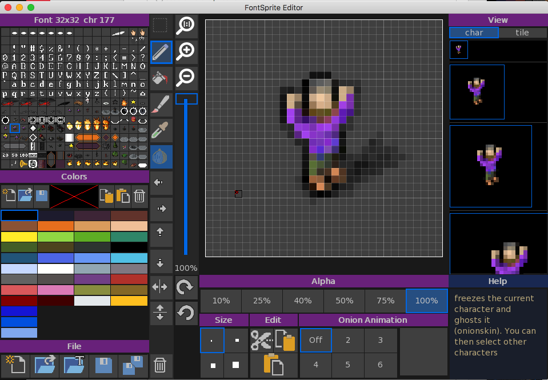Shift the sprite up with the arrow
Image resolution: width=548 pixels, height=380 pixels.
coord(161,232)
